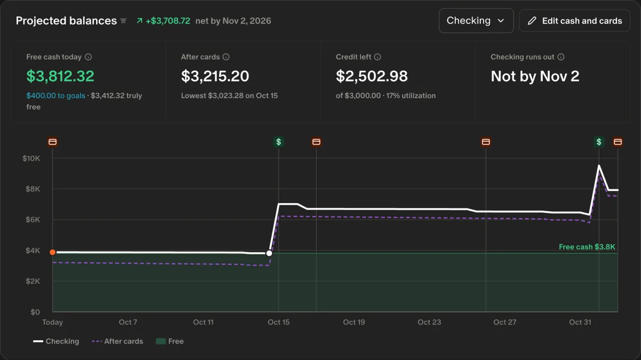641x360 pixels.
Task: Toggle the Checking series in the legend
Action: (x=56, y=341)
